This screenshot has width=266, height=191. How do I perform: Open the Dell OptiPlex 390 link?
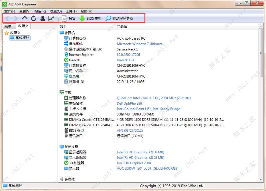129,103
